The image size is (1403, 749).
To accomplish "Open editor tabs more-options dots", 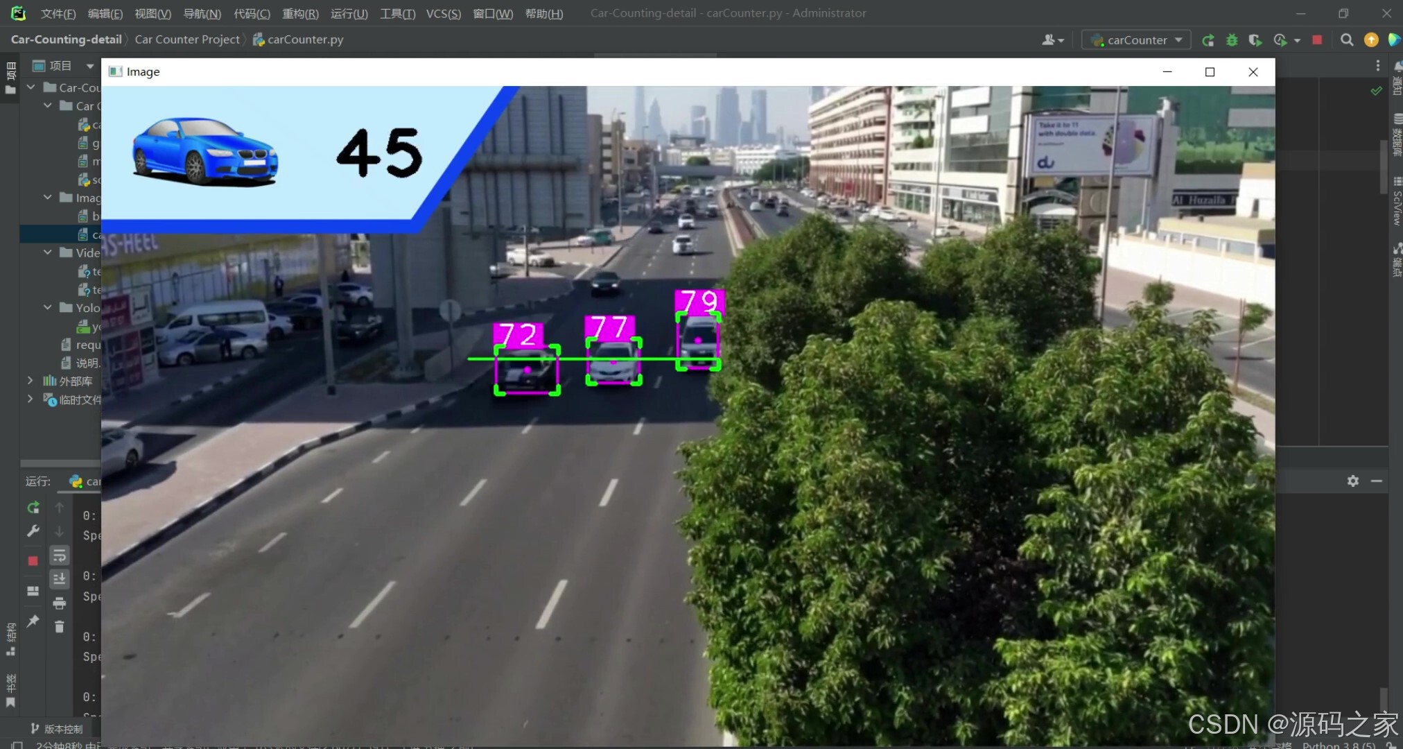I will point(1378,65).
